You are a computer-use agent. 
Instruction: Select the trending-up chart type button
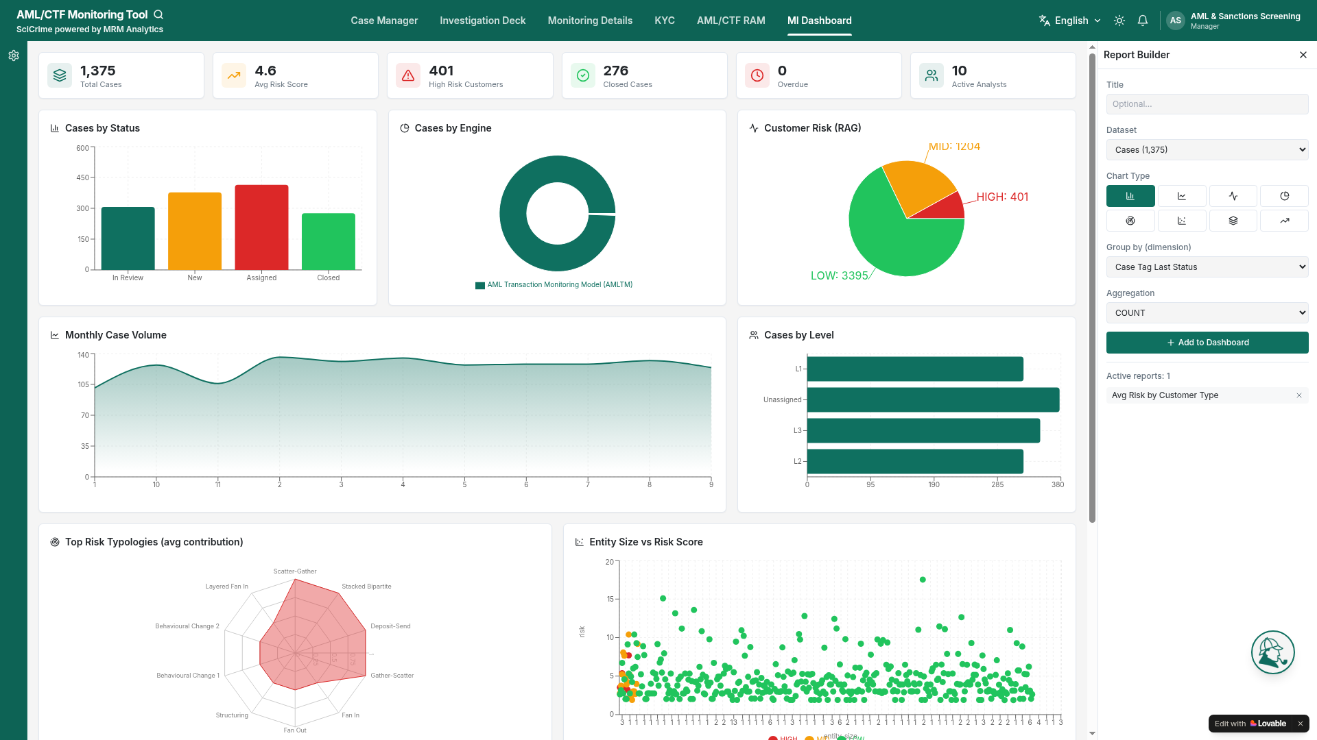[x=1285, y=221]
